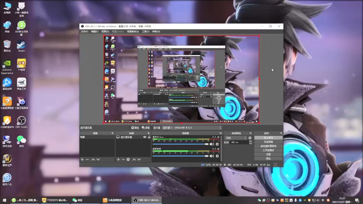This screenshot has height=204, width=363.
Task: Mute the microphone audio with the speaker icon
Action: [211, 144]
